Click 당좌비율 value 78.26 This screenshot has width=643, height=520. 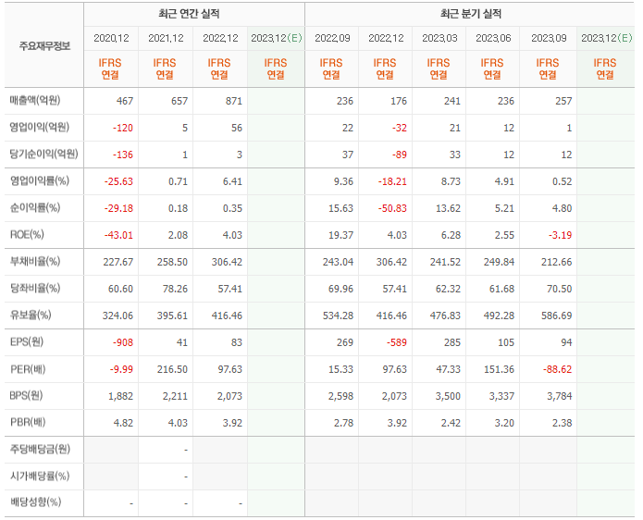[x=175, y=289]
